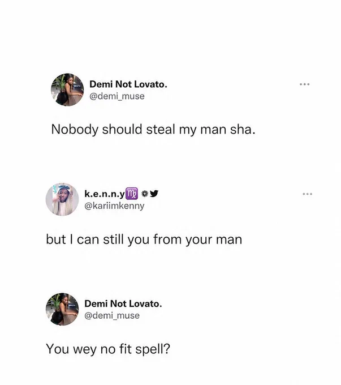Click the black Twitter bird emoji after k.e.n.n.y
341x385 pixels.
click(154, 194)
